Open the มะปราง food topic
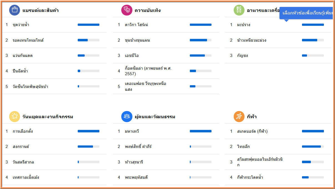The width and height of the screenshot is (335, 189). (x=244, y=25)
